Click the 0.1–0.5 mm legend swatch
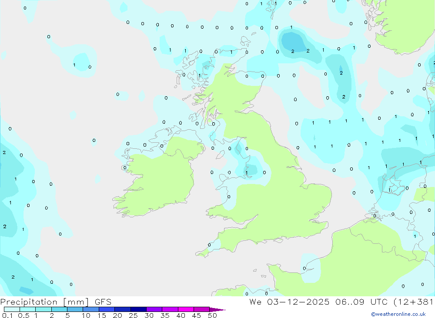The image size is (435, 318). pyautogui.click(x=12, y=309)
